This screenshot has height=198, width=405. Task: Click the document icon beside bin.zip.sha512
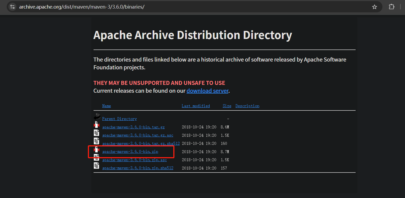[x=96, y=166]
